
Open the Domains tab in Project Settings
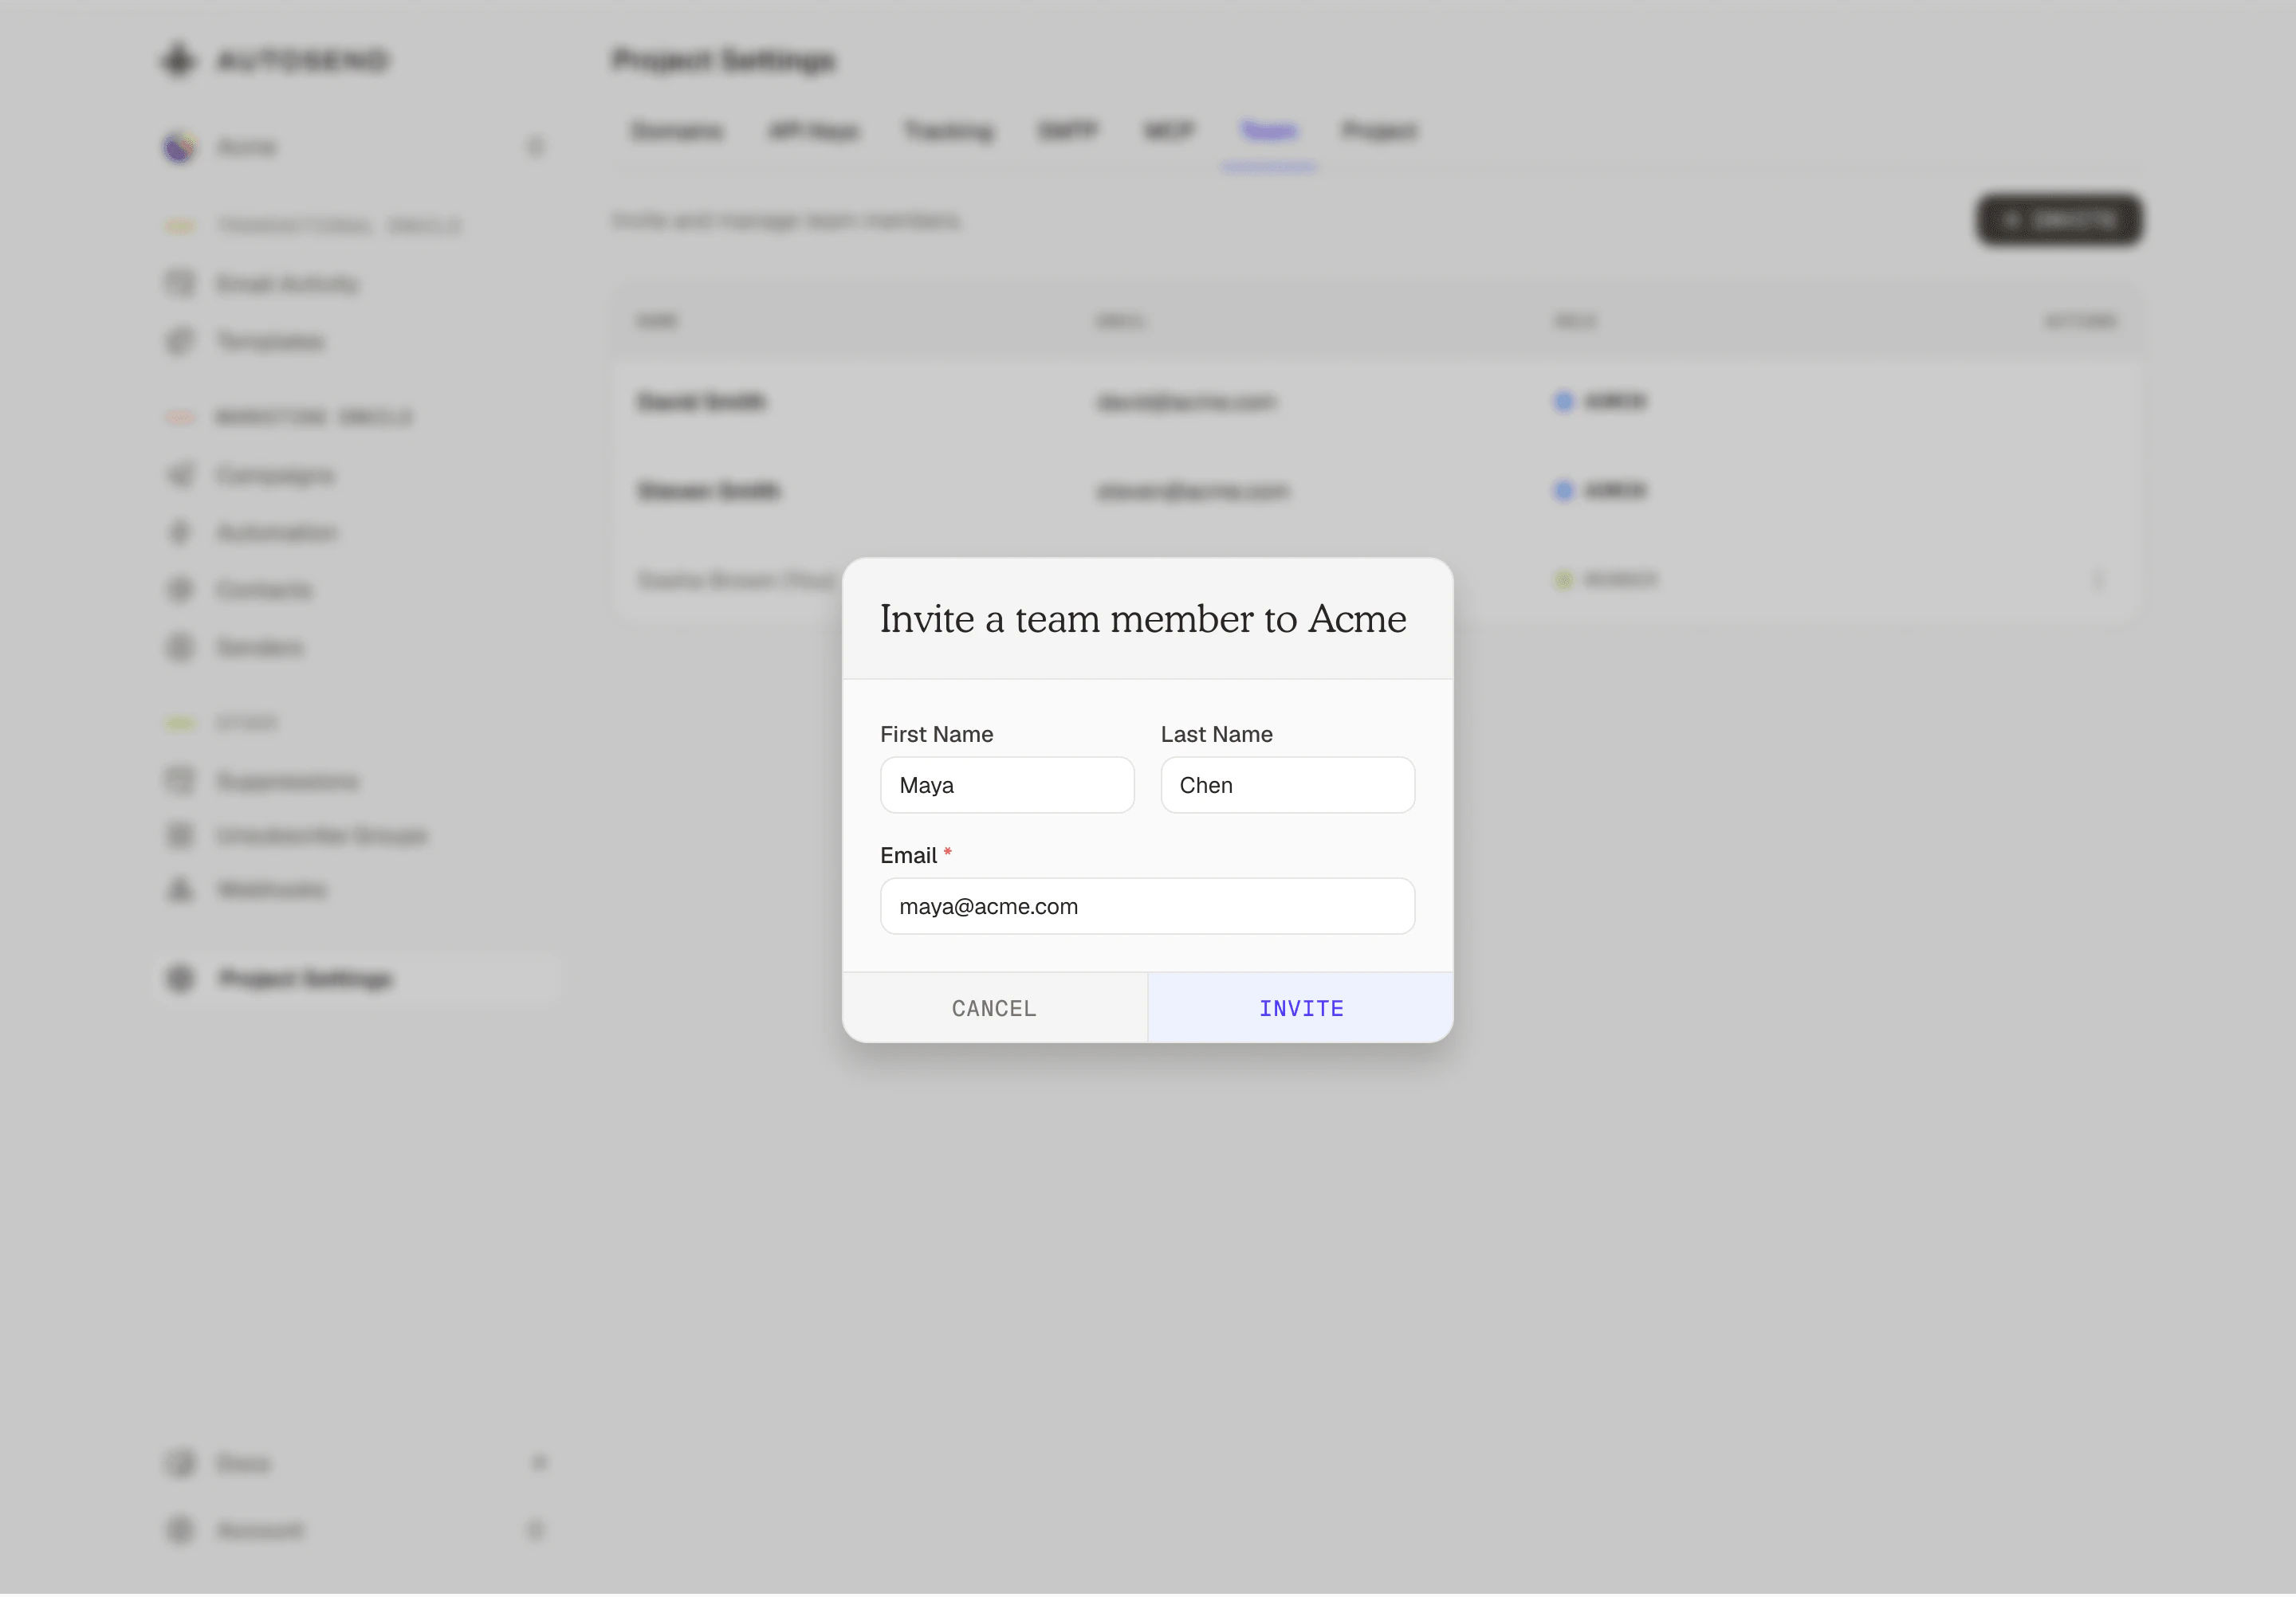tap(677, 131)
